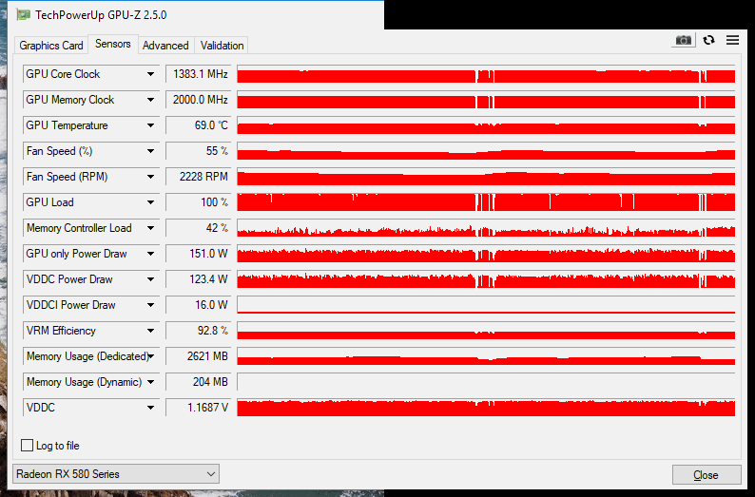Open the VDDCI Power Draw dropdown

coord(150,305)
